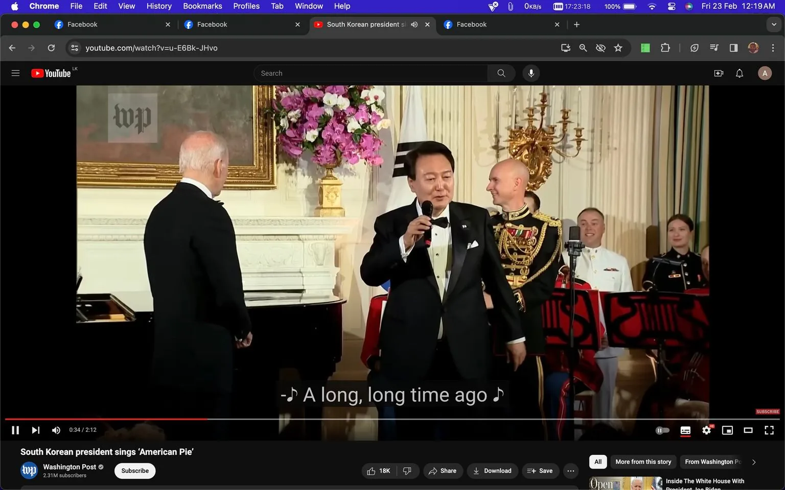The height and width of the screenshot is (490, 785).
Task: Expand the tab search chevron
Action: (773, 24)
